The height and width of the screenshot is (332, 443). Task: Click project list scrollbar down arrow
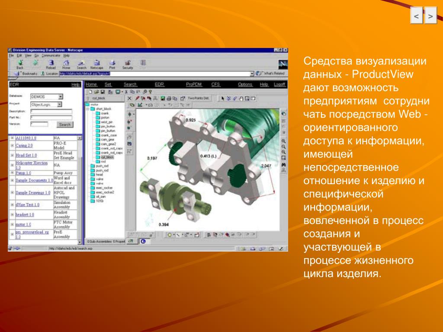(80, 242)
